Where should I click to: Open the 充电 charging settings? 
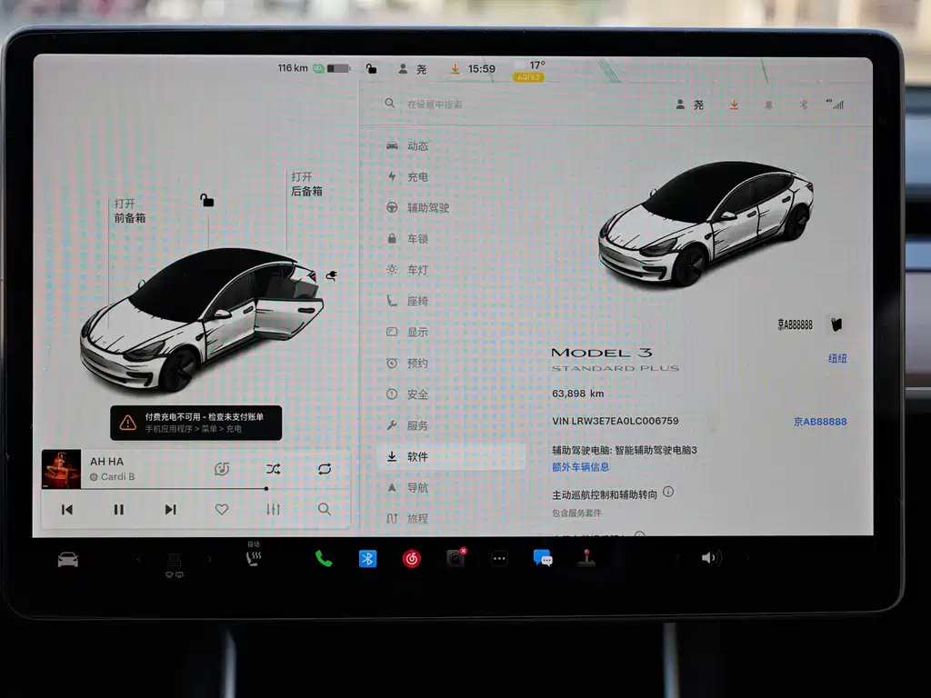407,177
